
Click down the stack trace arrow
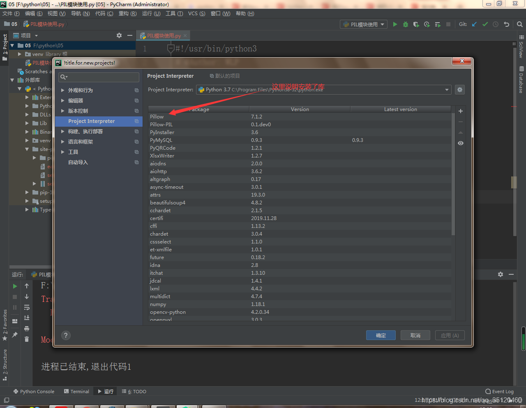27,297
